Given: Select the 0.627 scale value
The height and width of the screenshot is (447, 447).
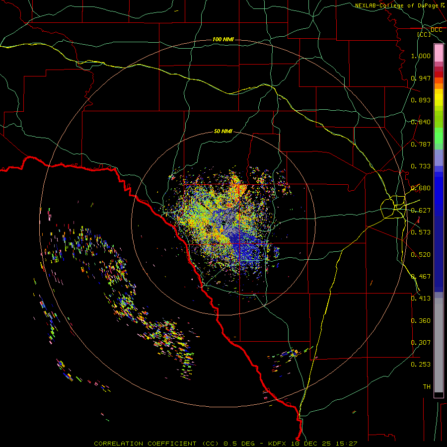Looking at the screenshot, I should pyautogui.click(x=421, y=211).
